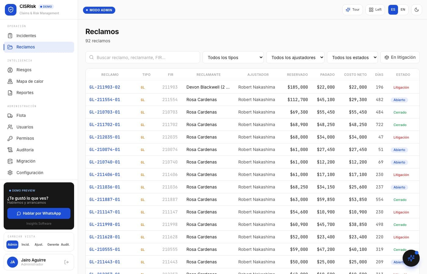The height and width of the screenshot is (274, 427).
Task: Click the MODO ADMIN badge
Action: tap(99, 10)
